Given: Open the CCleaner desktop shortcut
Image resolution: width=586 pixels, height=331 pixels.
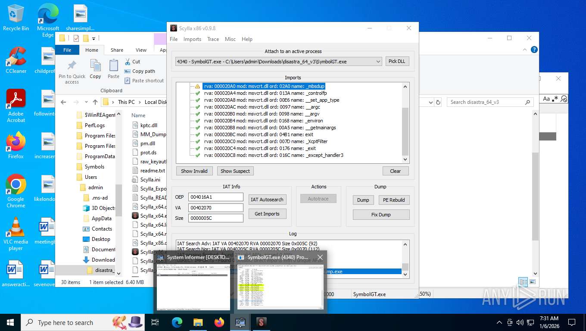Looking at the screenshot, I should coord(16,60).
